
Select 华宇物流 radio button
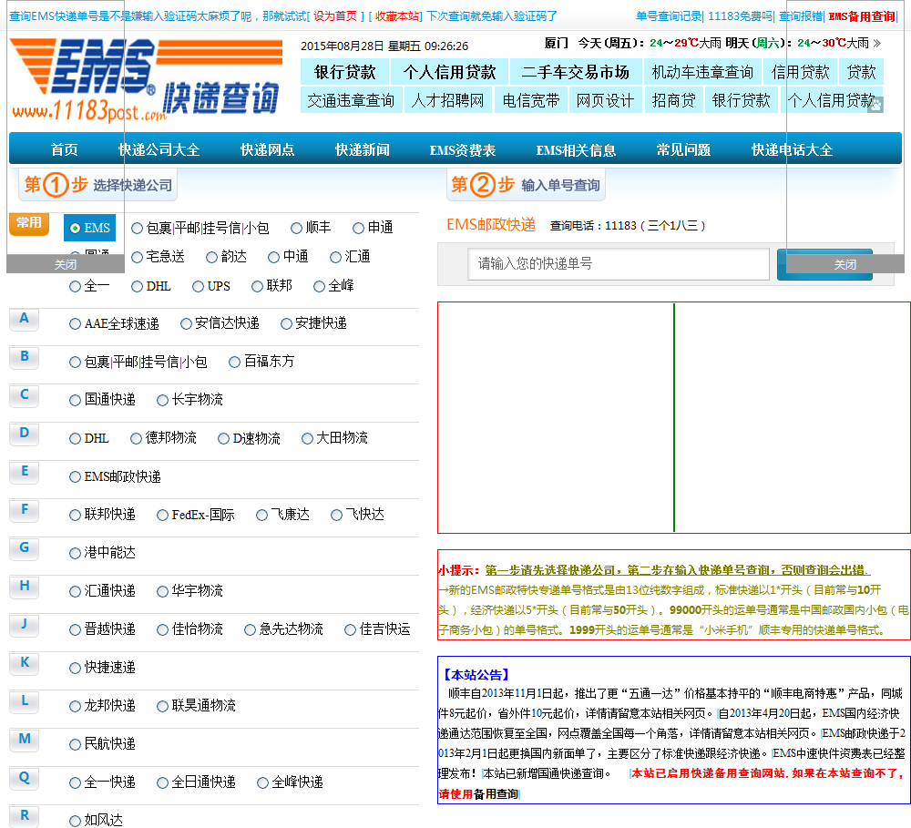point(163,592)
